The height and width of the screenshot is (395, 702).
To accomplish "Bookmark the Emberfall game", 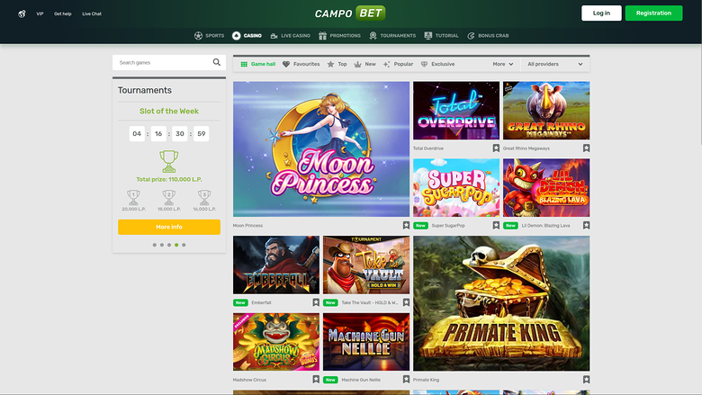I will 316,302.
